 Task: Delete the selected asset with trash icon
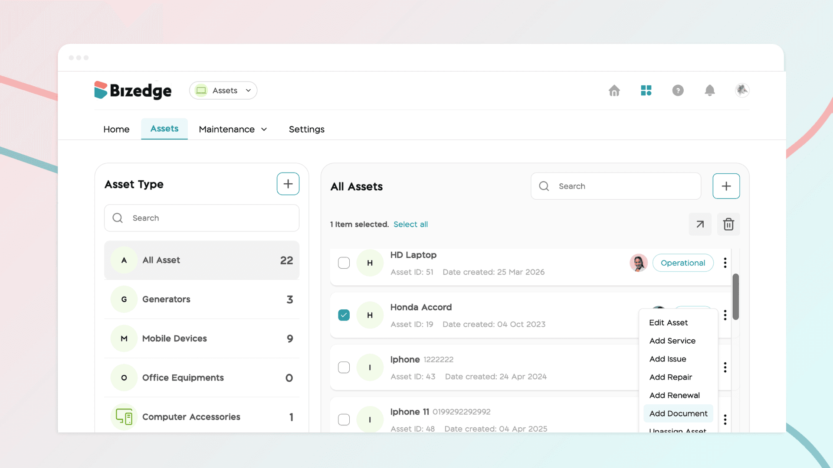tap(728, 224)
